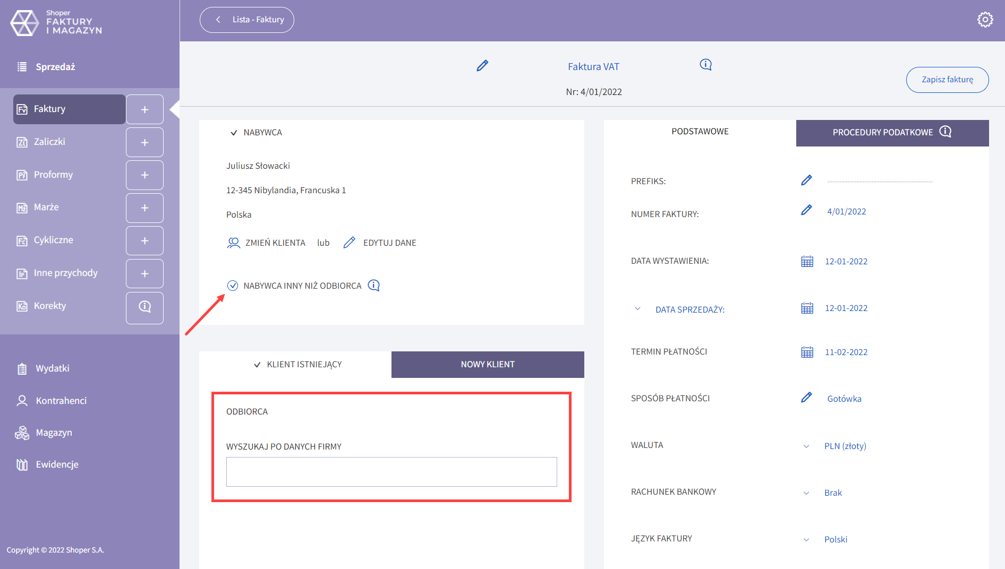
Task: Switch to PODSTAWOWE tab
Action: pyautogui.click(x=700, y=132)
